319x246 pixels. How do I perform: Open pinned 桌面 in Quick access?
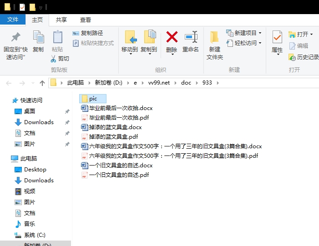[x=25, y=111]
